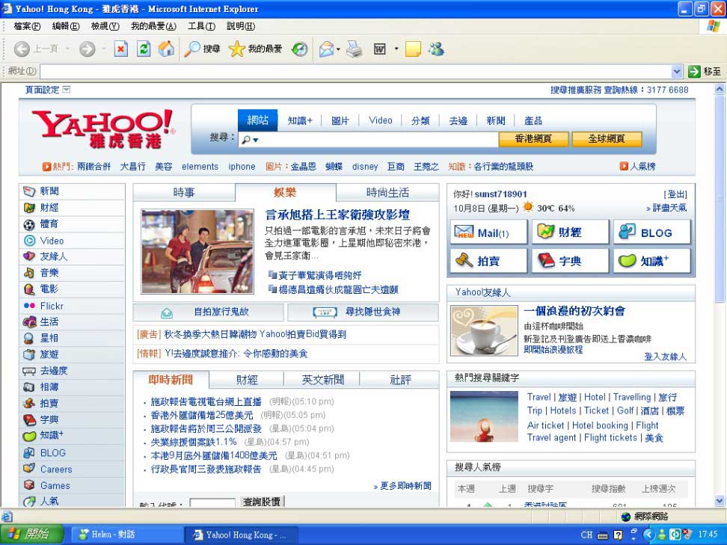Open 財經 via the sidebar chart icon
The image size is (727, 545).
(29, 208)
